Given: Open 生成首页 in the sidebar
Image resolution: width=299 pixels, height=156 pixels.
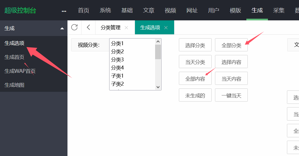Looking at the screenshot, I should (x=14, y=57).
